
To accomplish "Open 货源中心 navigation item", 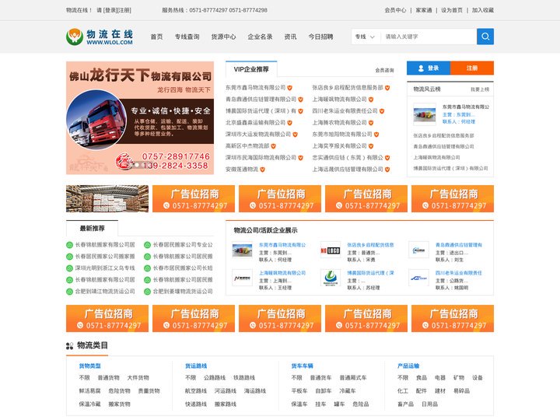I will (x=223, y=37).
